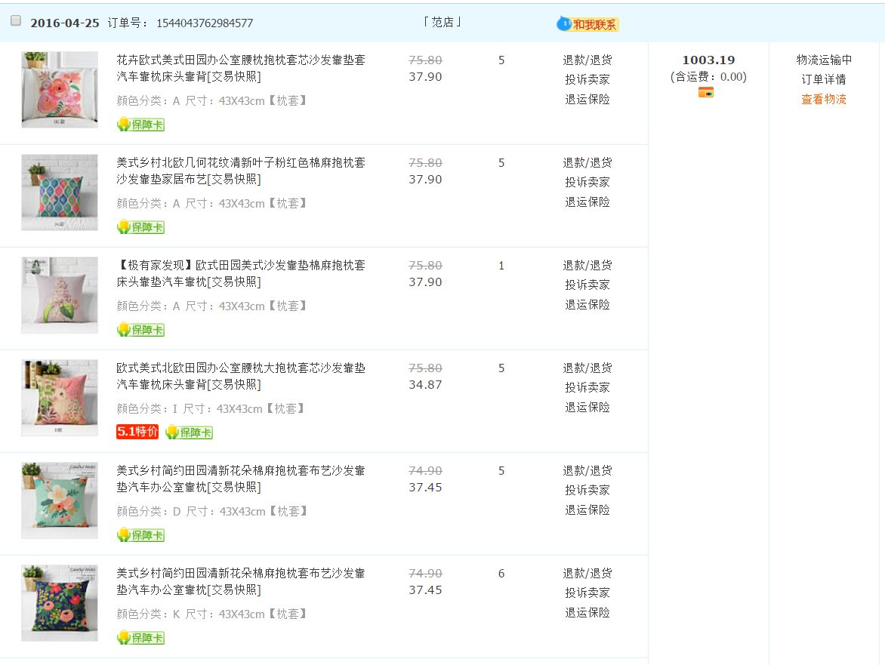Image resolution: width=885 pixels, height=665 pixels.
Task: Click 退运保险 for color D pillow item
Action: coord(587,510)
